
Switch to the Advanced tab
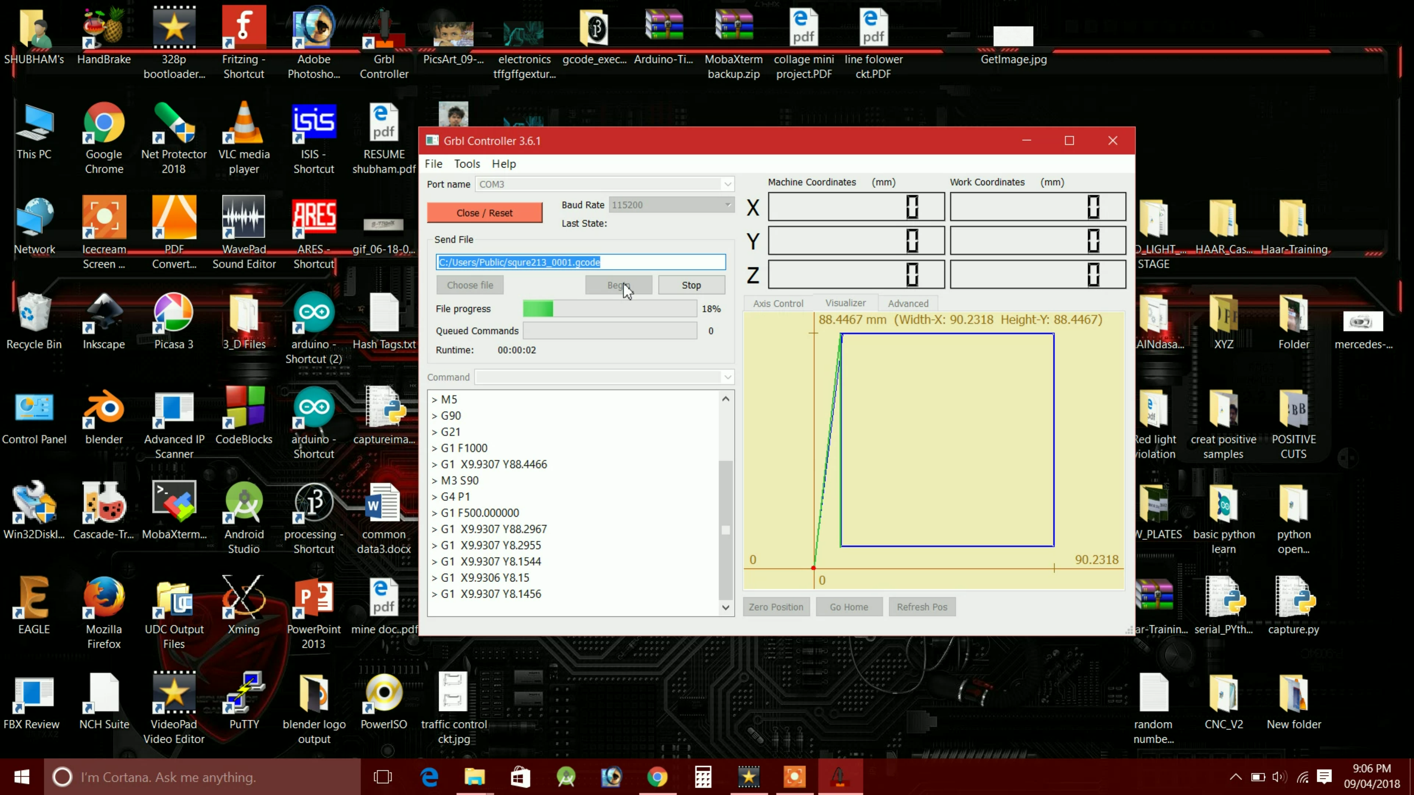(908, 303)
